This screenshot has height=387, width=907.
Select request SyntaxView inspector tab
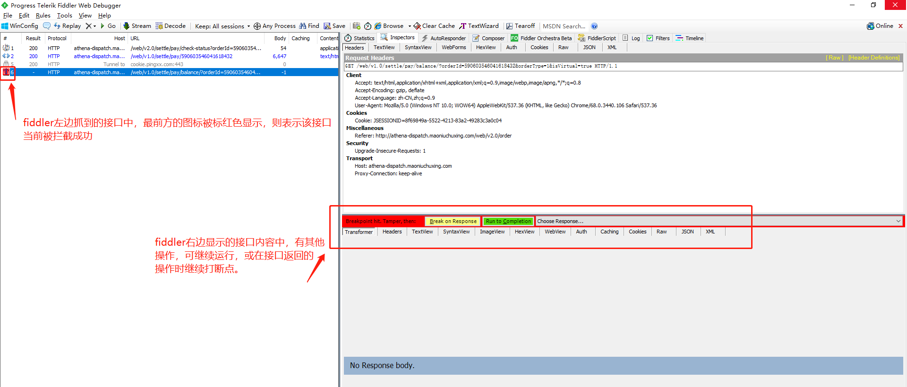click(x=418, y=47)
